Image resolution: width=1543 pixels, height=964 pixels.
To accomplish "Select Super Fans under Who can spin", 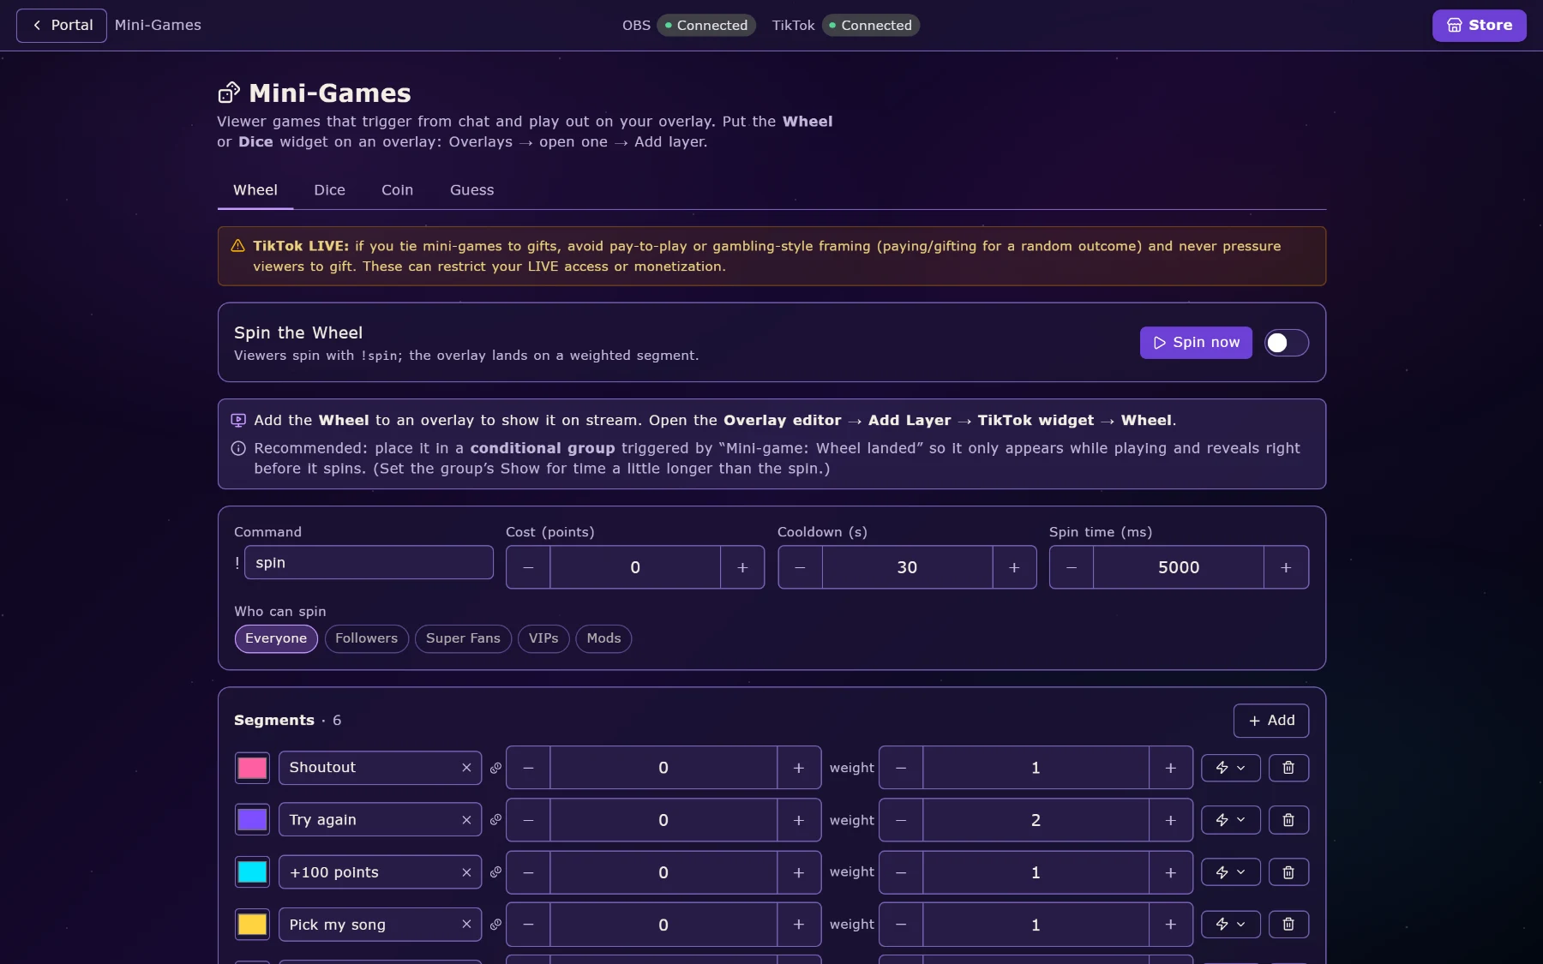I will (463, 638).
